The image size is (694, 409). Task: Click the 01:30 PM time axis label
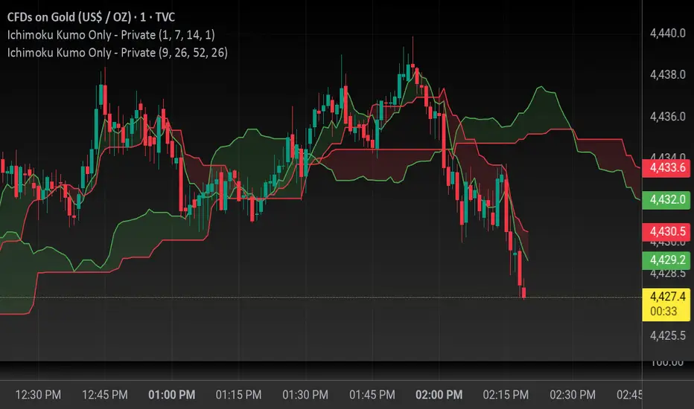305,395
